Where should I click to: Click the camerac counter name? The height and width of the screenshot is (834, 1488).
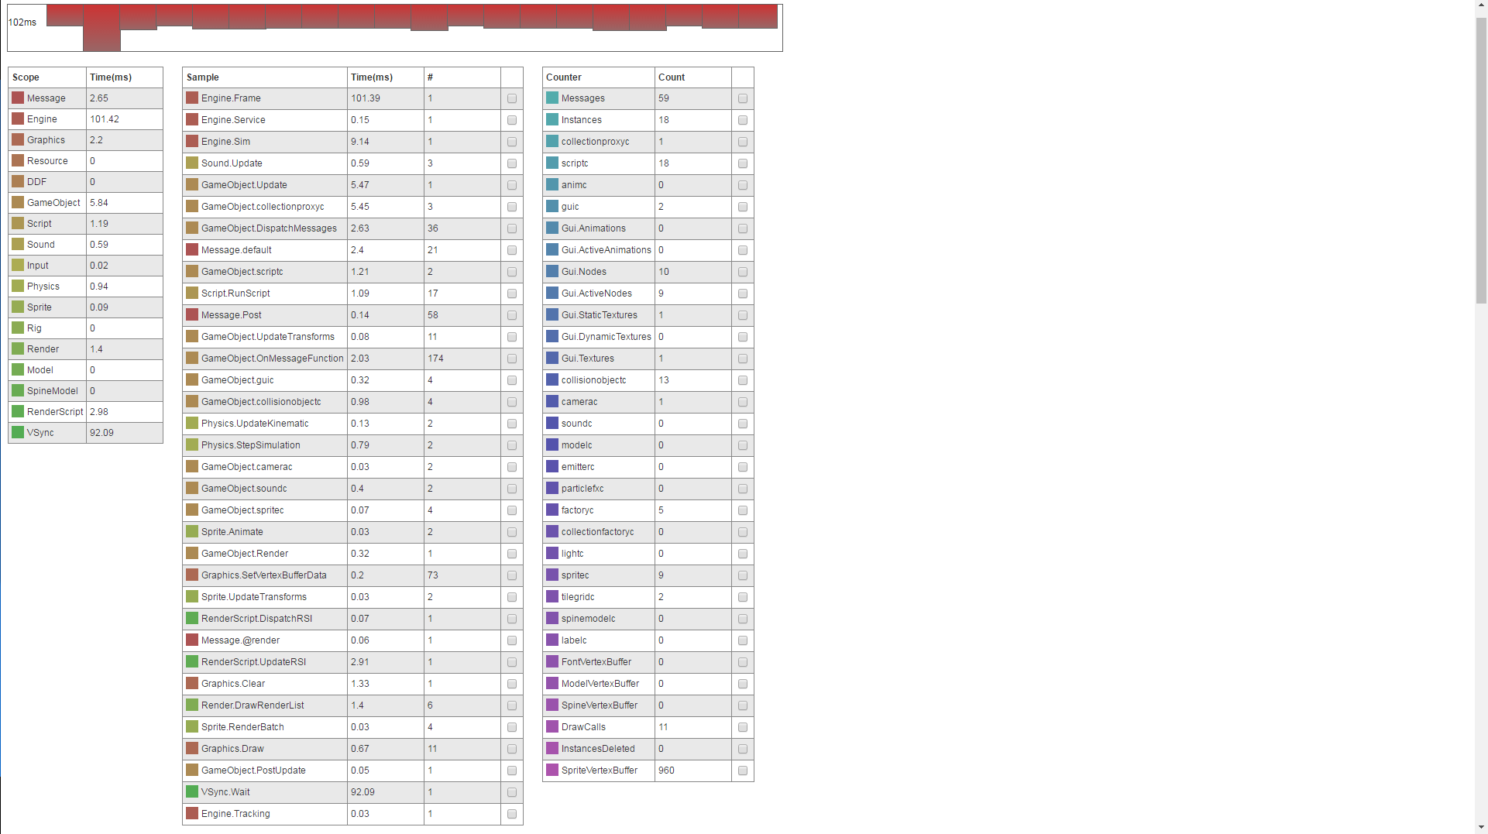point(579,402)
